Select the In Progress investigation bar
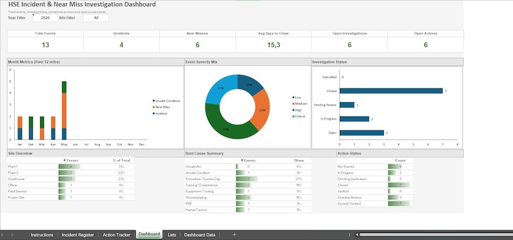Image resolution: width=513 pixels, height=240 pixels. (354, 119)
